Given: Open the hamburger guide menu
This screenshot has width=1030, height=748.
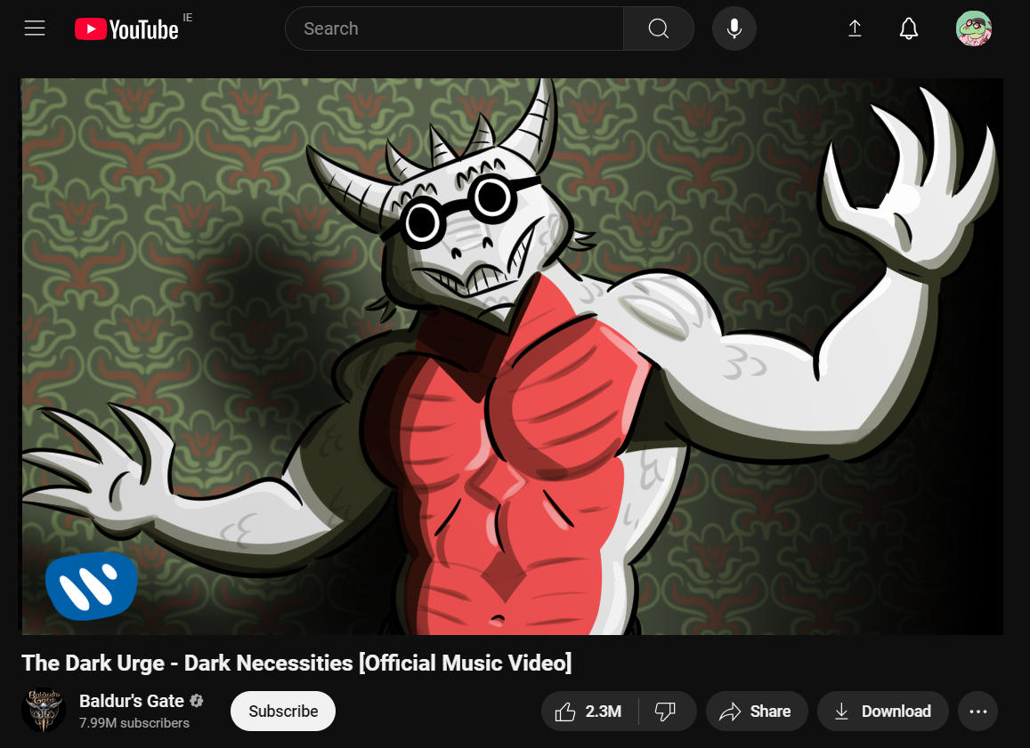Looking at the screenshot, I should click(34, 28).
